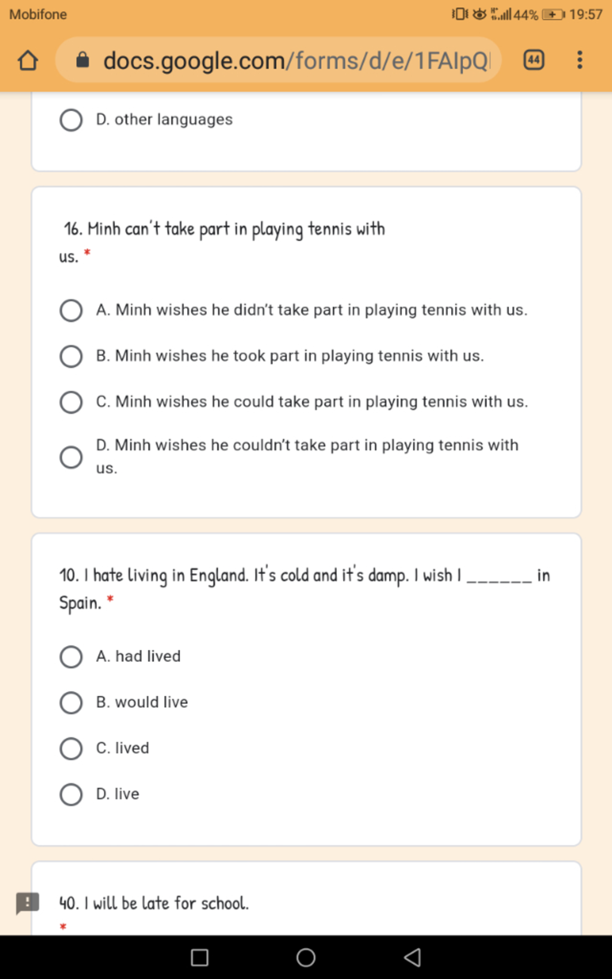Tap the browser home icon
Image resolution: width=612 pixels, height=979 pixels.
(27, 60)
